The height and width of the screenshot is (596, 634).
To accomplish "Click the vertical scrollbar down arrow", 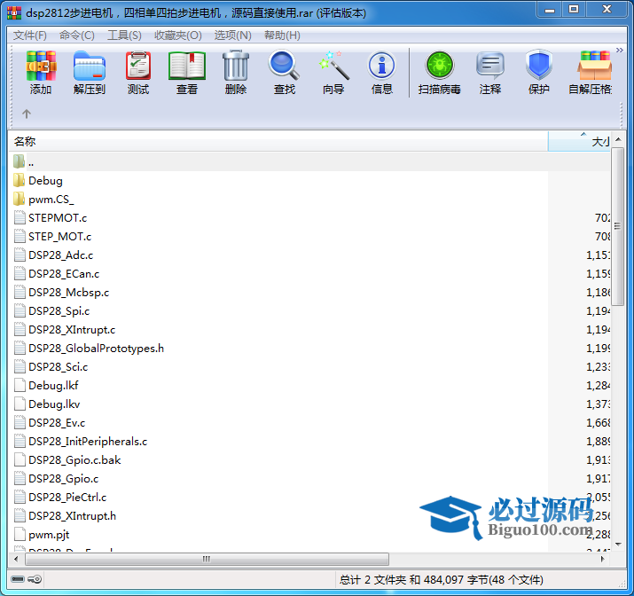I will coord(617,545).
